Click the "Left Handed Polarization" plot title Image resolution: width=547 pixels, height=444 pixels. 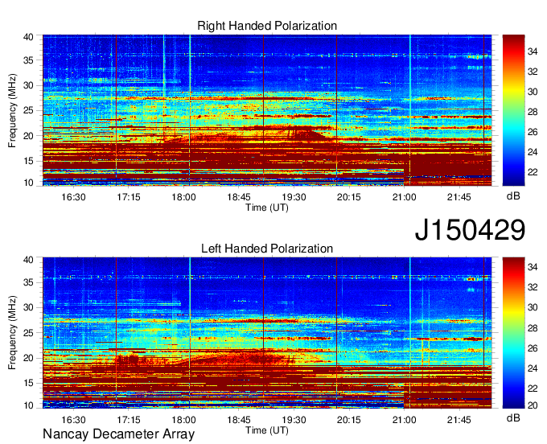pyautogui.click(x=267, y=249)
